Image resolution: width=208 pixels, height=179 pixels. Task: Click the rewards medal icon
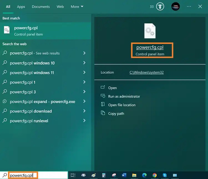tap(160, 6)
